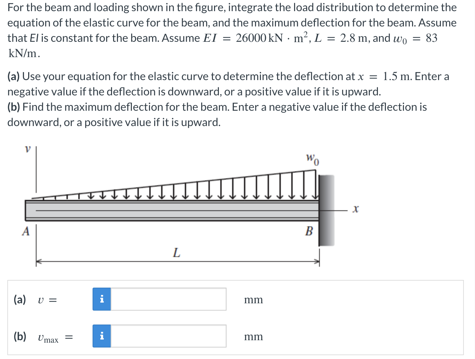Click the x axis label on the figure
475x359 pixels.
click(x=355, y=209)
